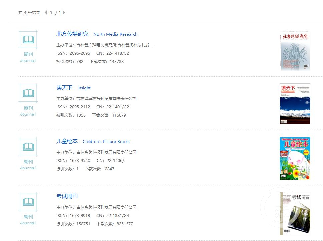323x241 pixels.
Task: Click the journal book icon beside 儿童绘本
Action: tap(28, 147)
